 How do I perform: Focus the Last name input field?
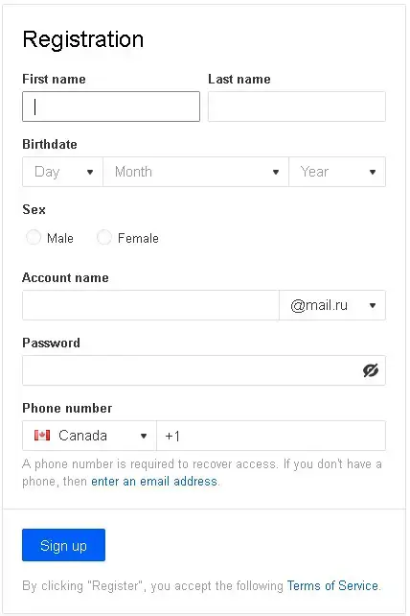pos(297,107)
